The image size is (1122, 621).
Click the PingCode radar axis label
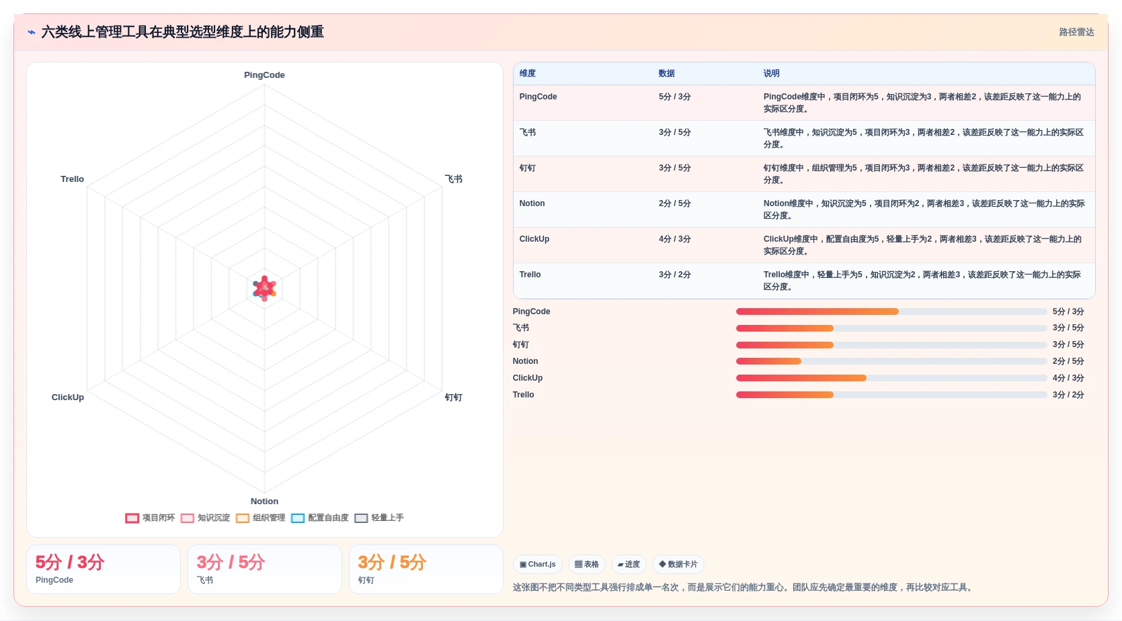click(264, 75)
